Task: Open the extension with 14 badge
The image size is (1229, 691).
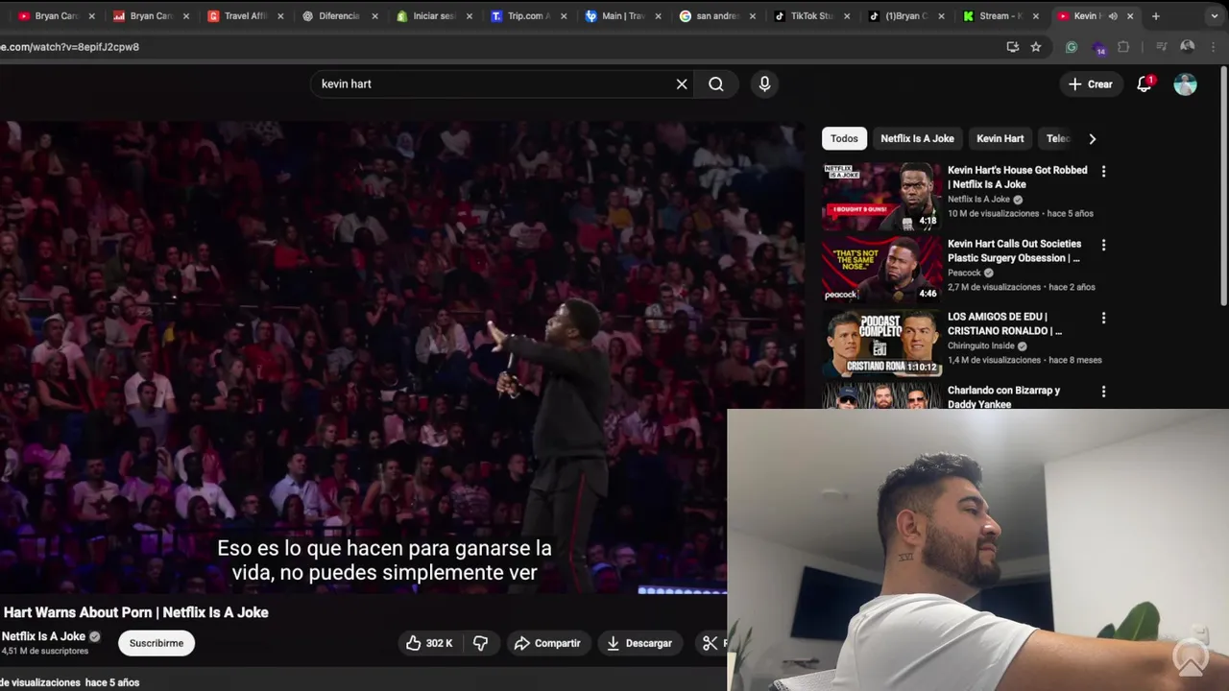Action: pos(1097,47)
